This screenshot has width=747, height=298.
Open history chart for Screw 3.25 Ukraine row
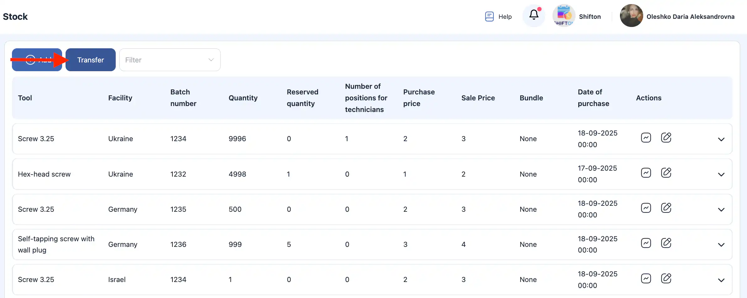pos(646,138)
